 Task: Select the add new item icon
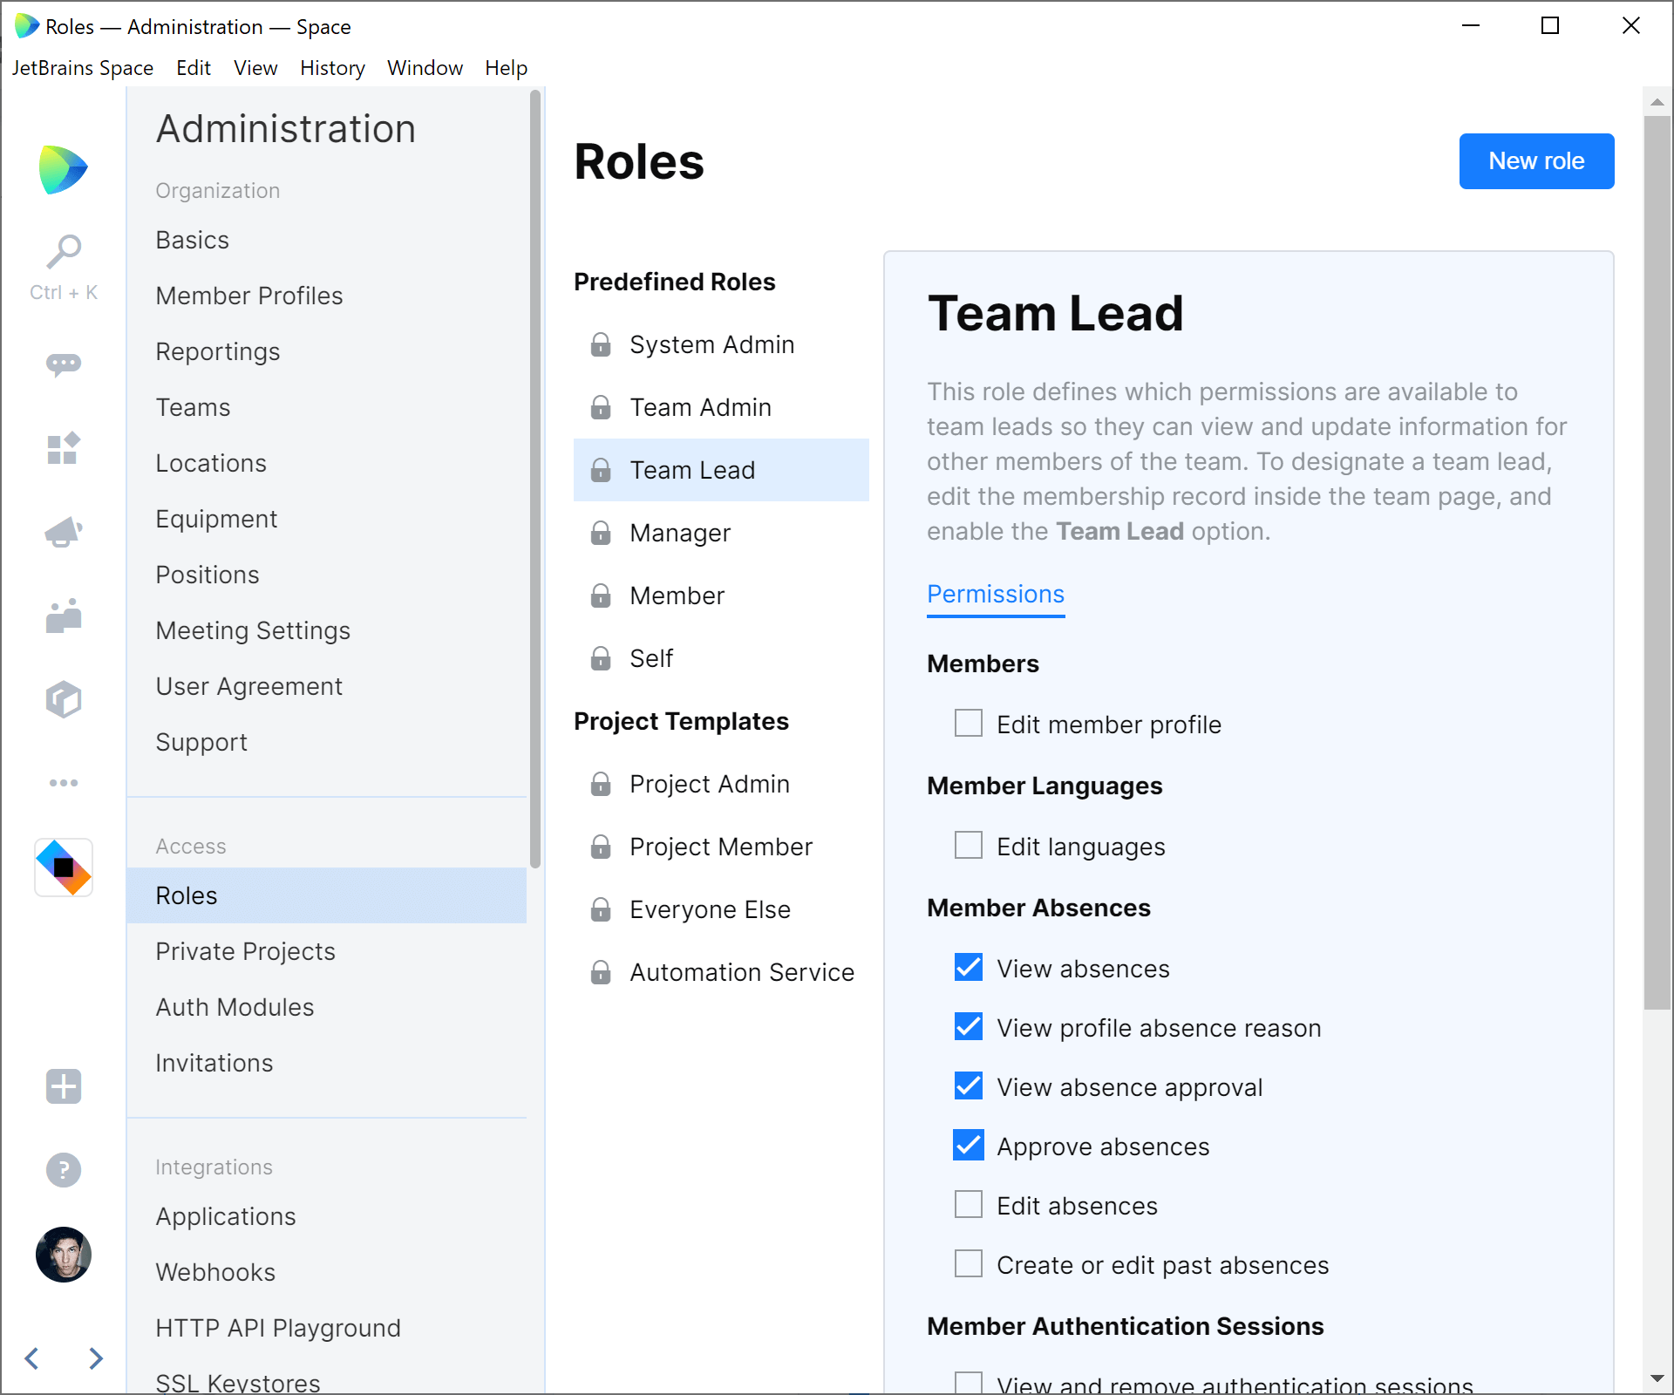(65, 1086)
